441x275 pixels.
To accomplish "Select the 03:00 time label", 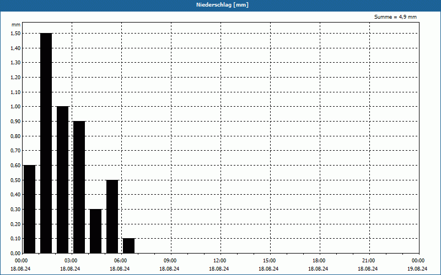I will pos(71,261).
